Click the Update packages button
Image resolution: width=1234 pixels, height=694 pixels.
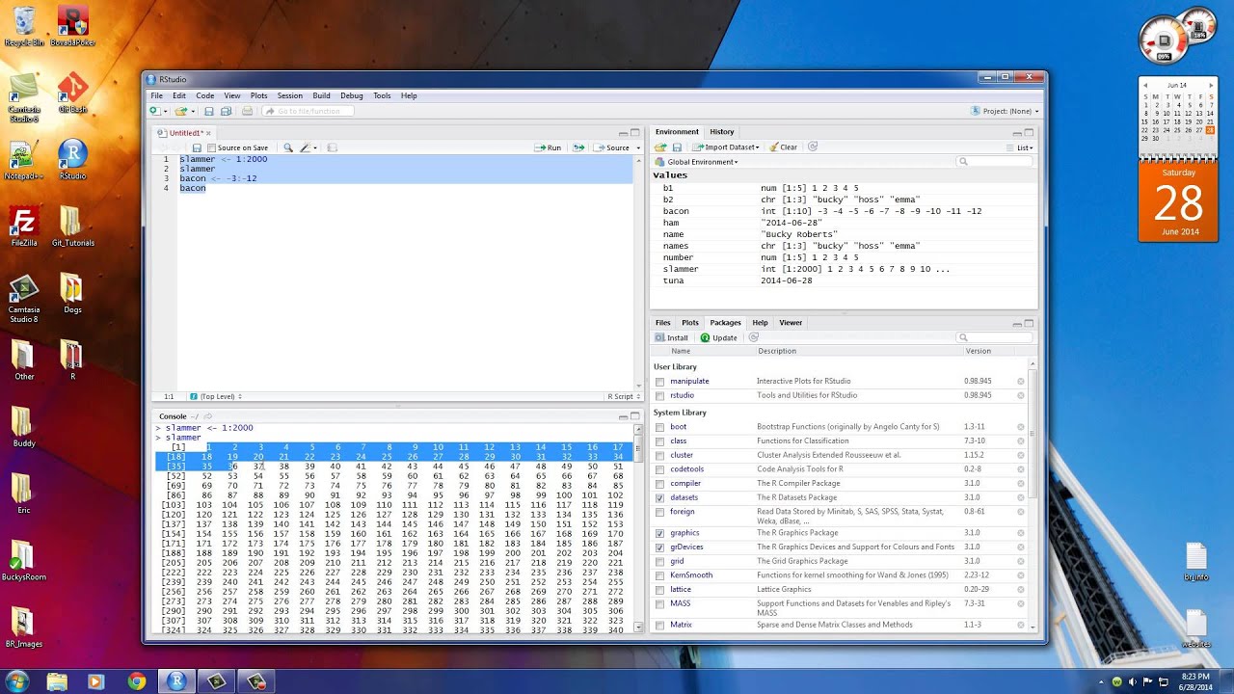[719, 337]
